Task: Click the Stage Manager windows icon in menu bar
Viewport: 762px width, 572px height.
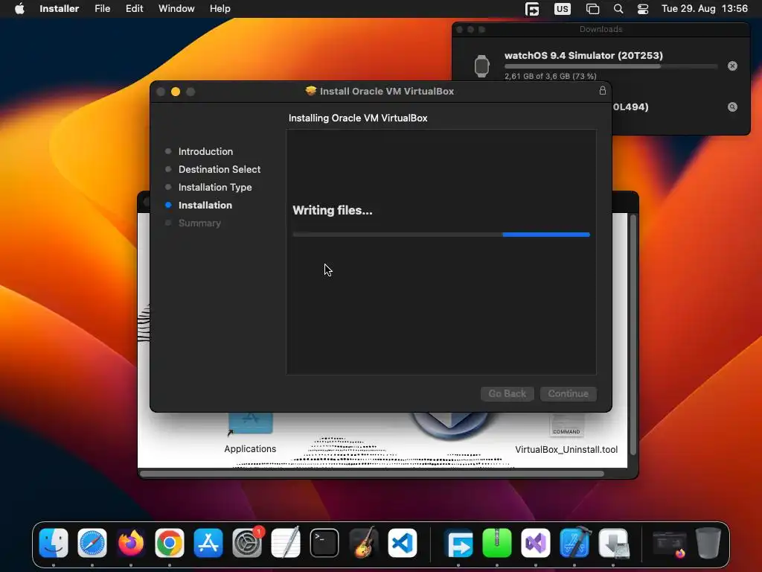Action: click(x=592, y=9)
